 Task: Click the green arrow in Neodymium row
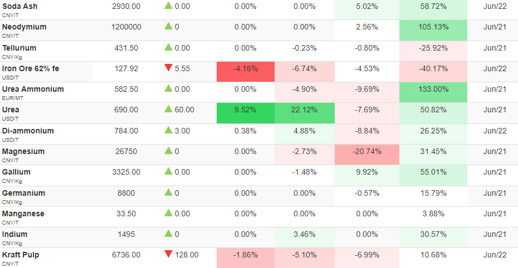(x=168, y=26)
